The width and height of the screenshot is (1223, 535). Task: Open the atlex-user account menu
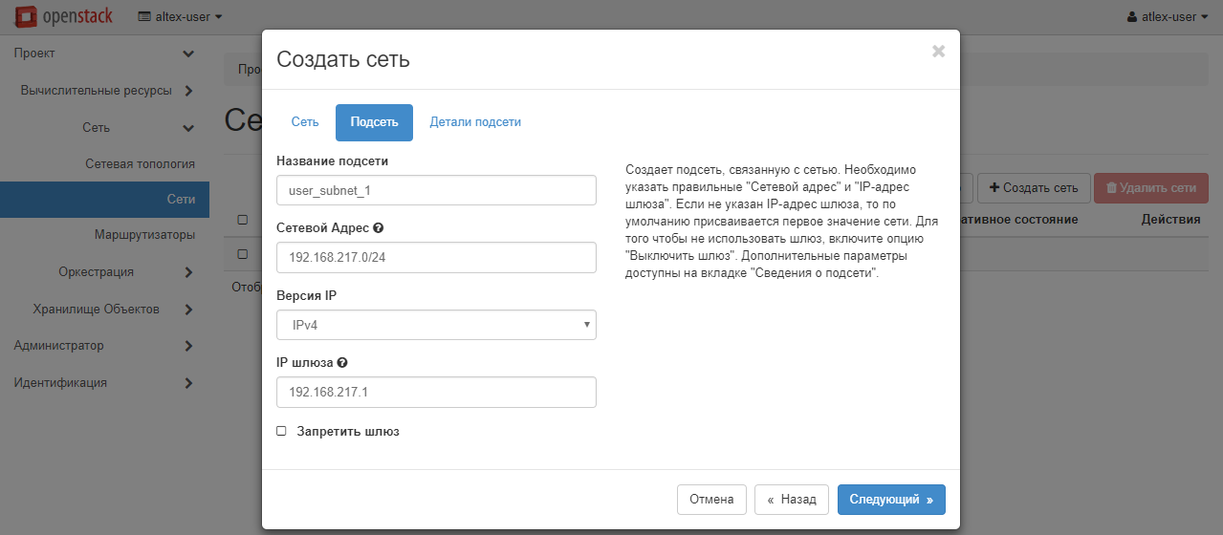1168,16
